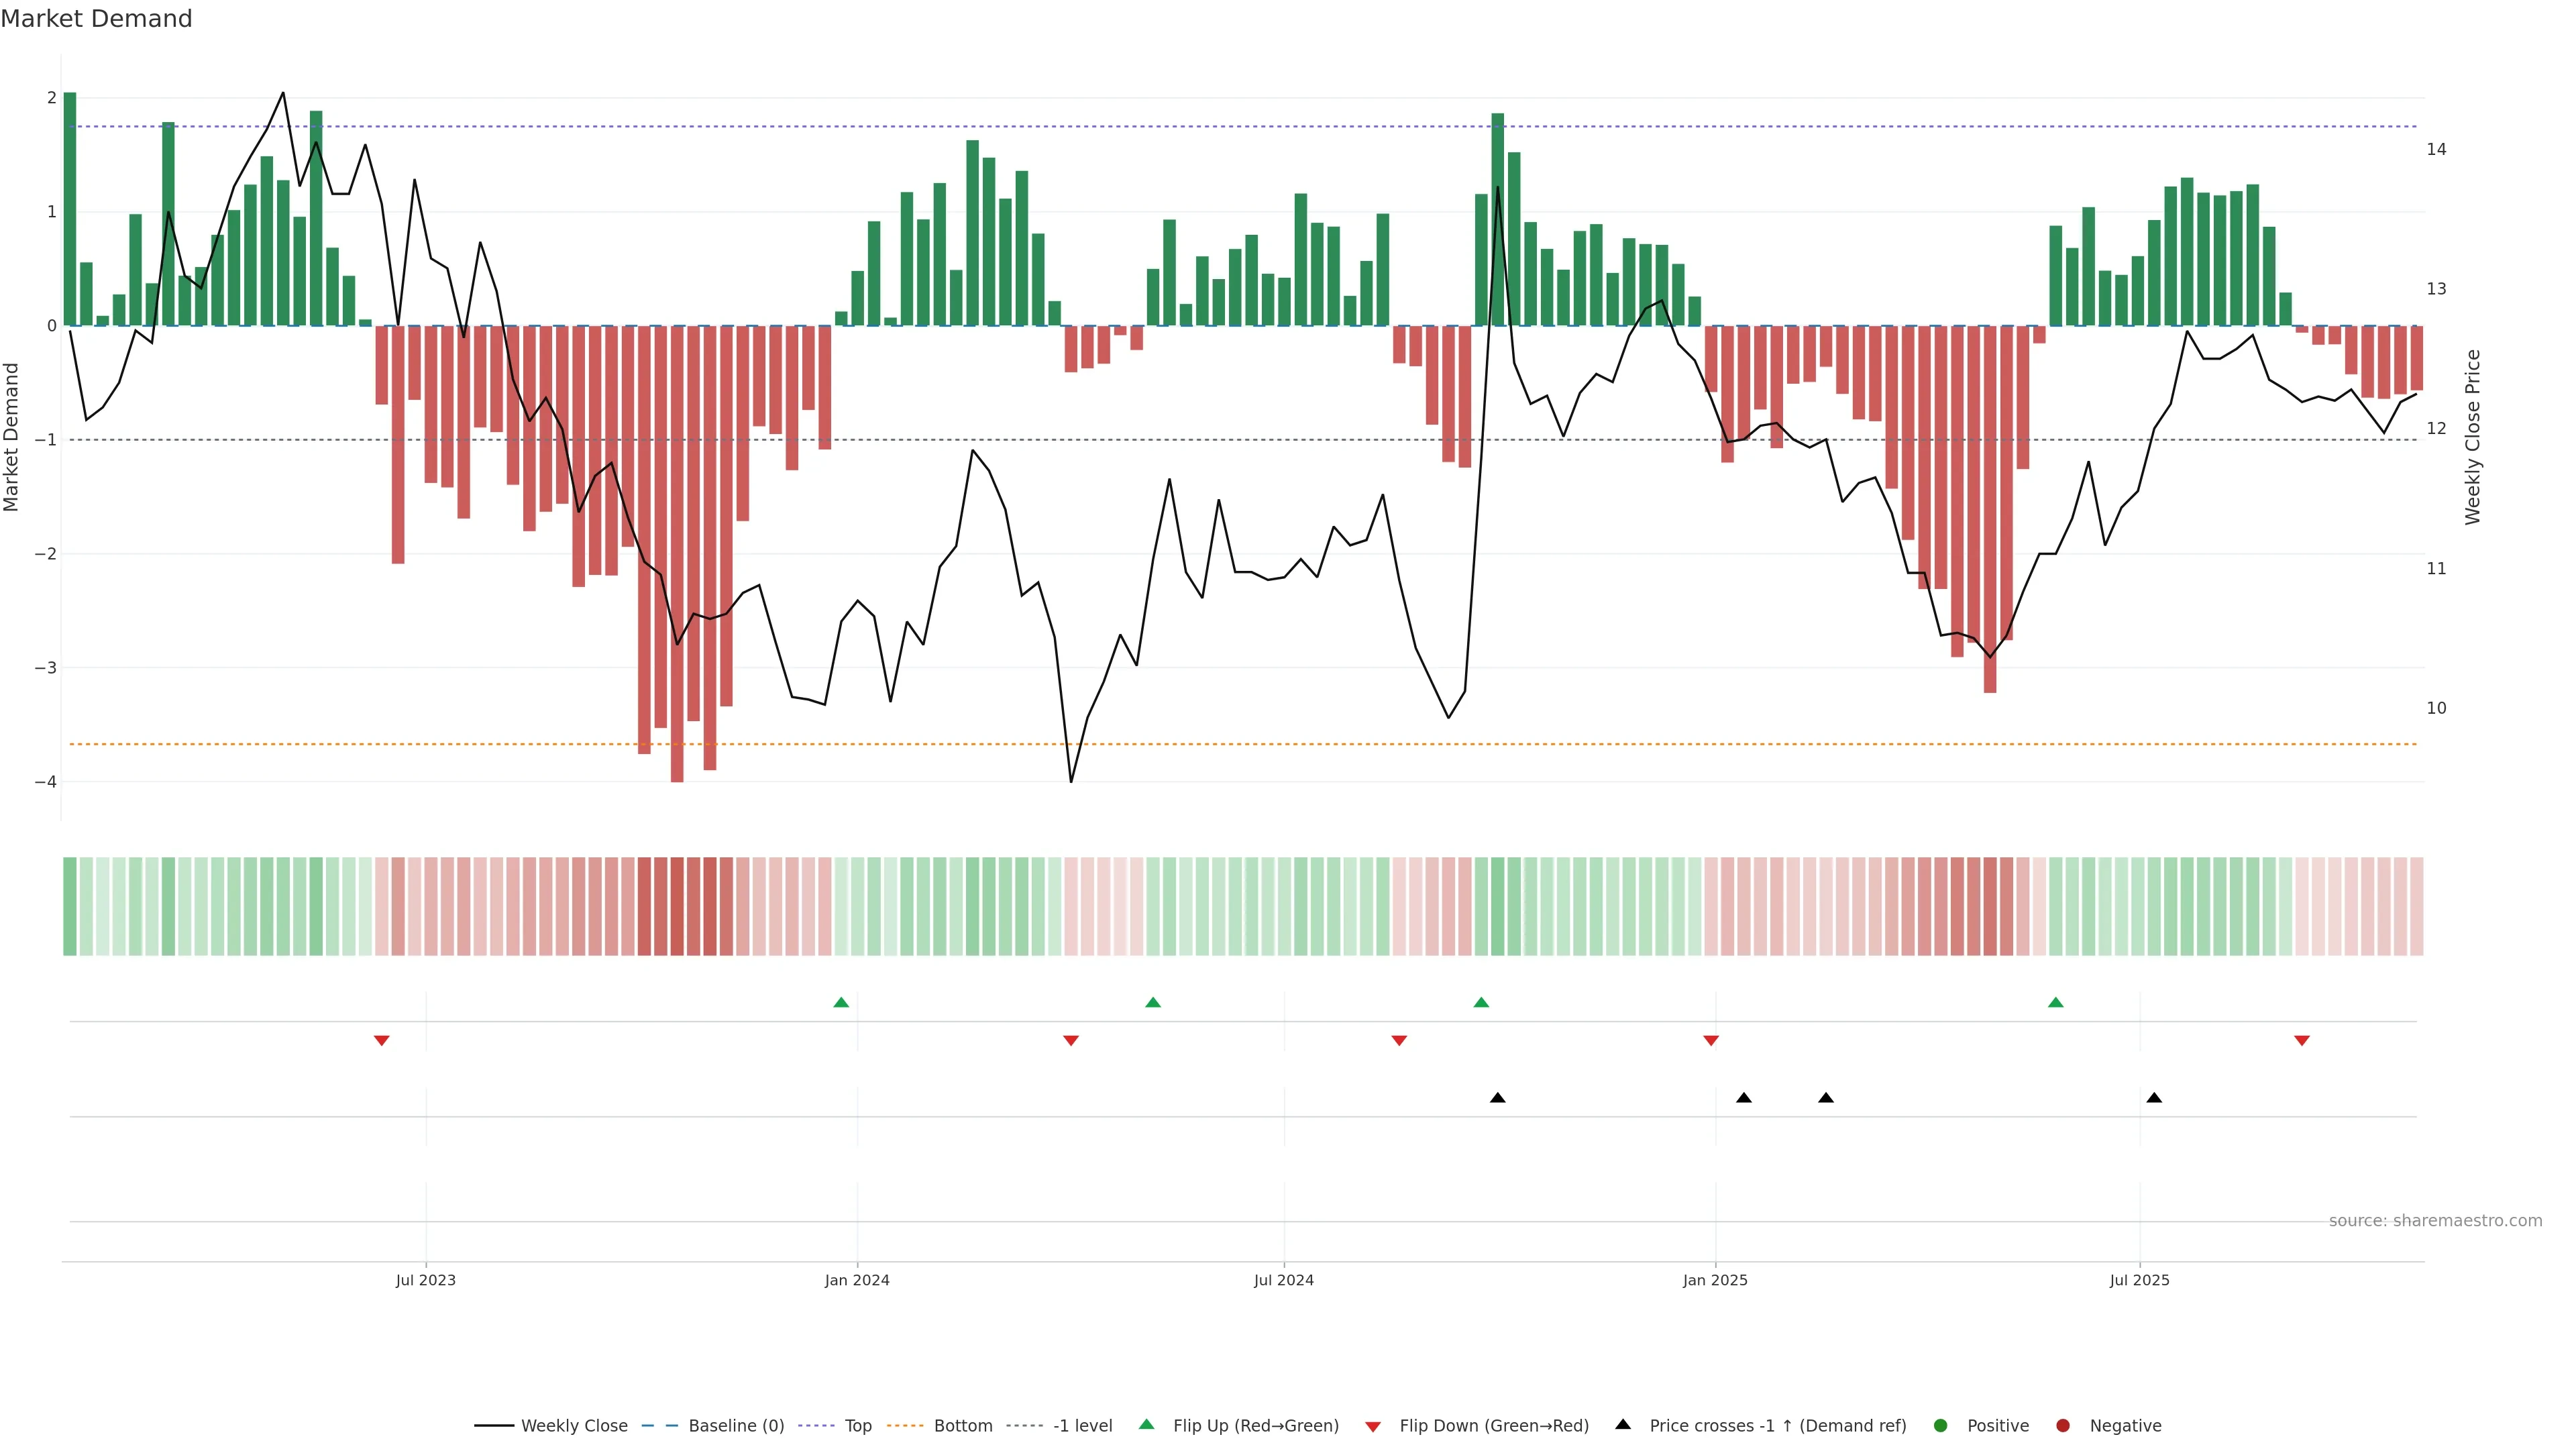Image resolution: width=2576 pixels, height=1449 pixels.
Task: Click the Flip Down red triangle legend icon
Action: (x=1373, y=1426)
